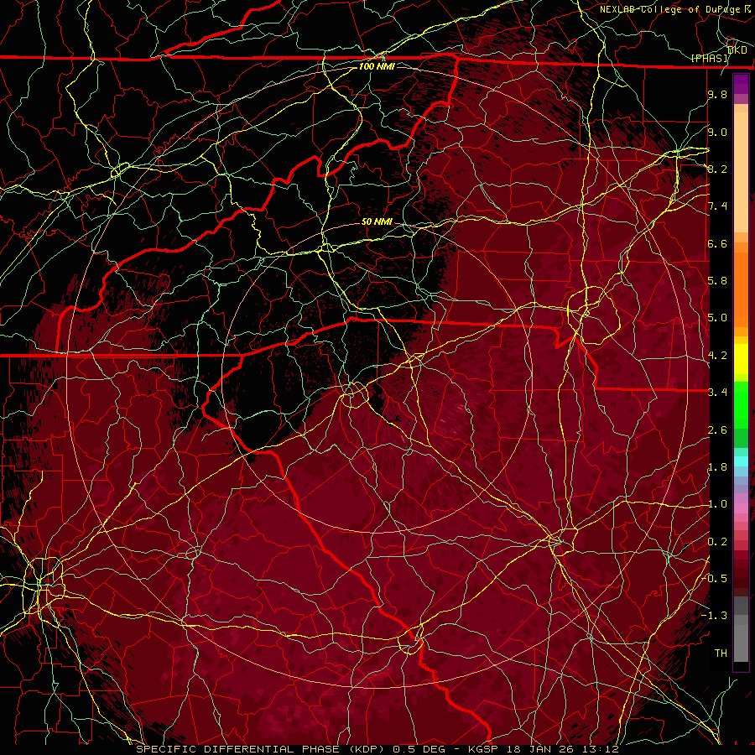Pick the green segment of the color bar
This screenshot has width=755, height=755.
pyautogui.click(x=741, y=404)
